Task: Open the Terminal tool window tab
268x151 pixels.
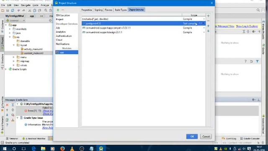Action: pos(12,138)
